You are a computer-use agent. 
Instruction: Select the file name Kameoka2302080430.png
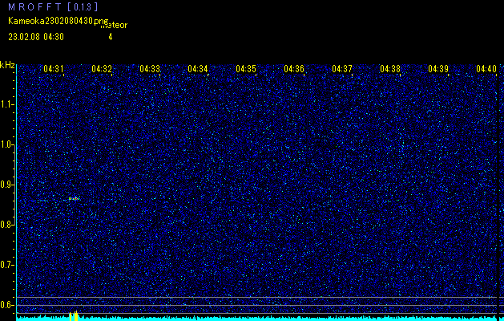(59, 22)
